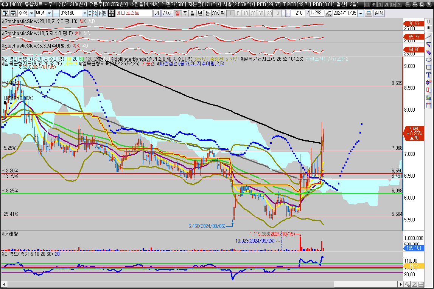
Task: Click the title bar back/forward arrows
Action: [5, 5]
